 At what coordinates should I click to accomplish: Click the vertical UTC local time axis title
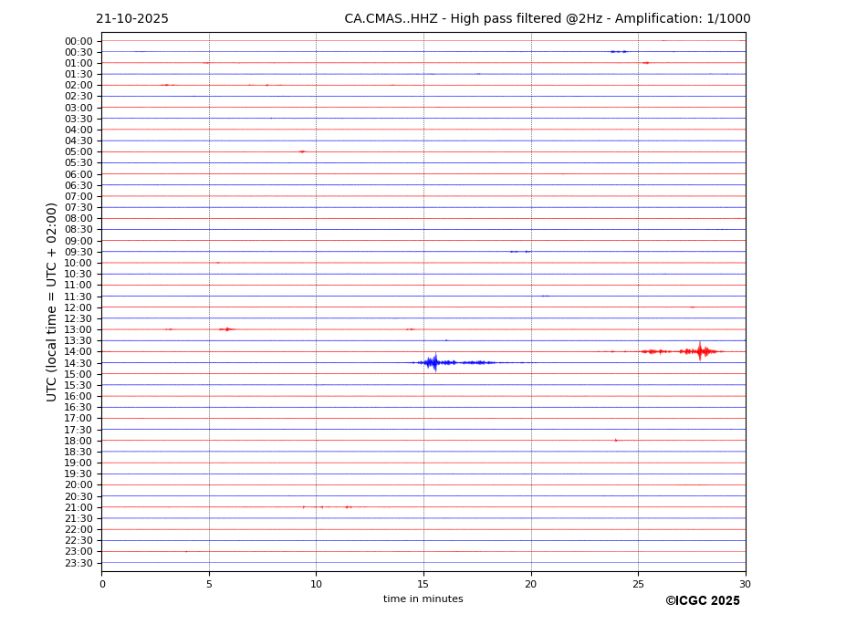coord(53,302)
